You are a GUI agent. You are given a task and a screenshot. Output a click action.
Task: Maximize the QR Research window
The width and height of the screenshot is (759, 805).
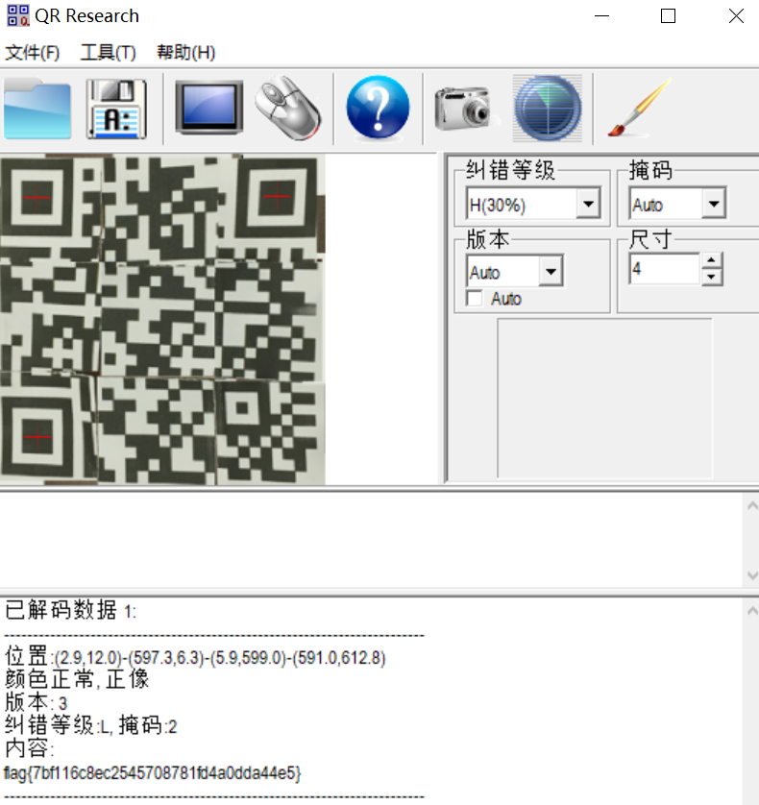(668, 16)
